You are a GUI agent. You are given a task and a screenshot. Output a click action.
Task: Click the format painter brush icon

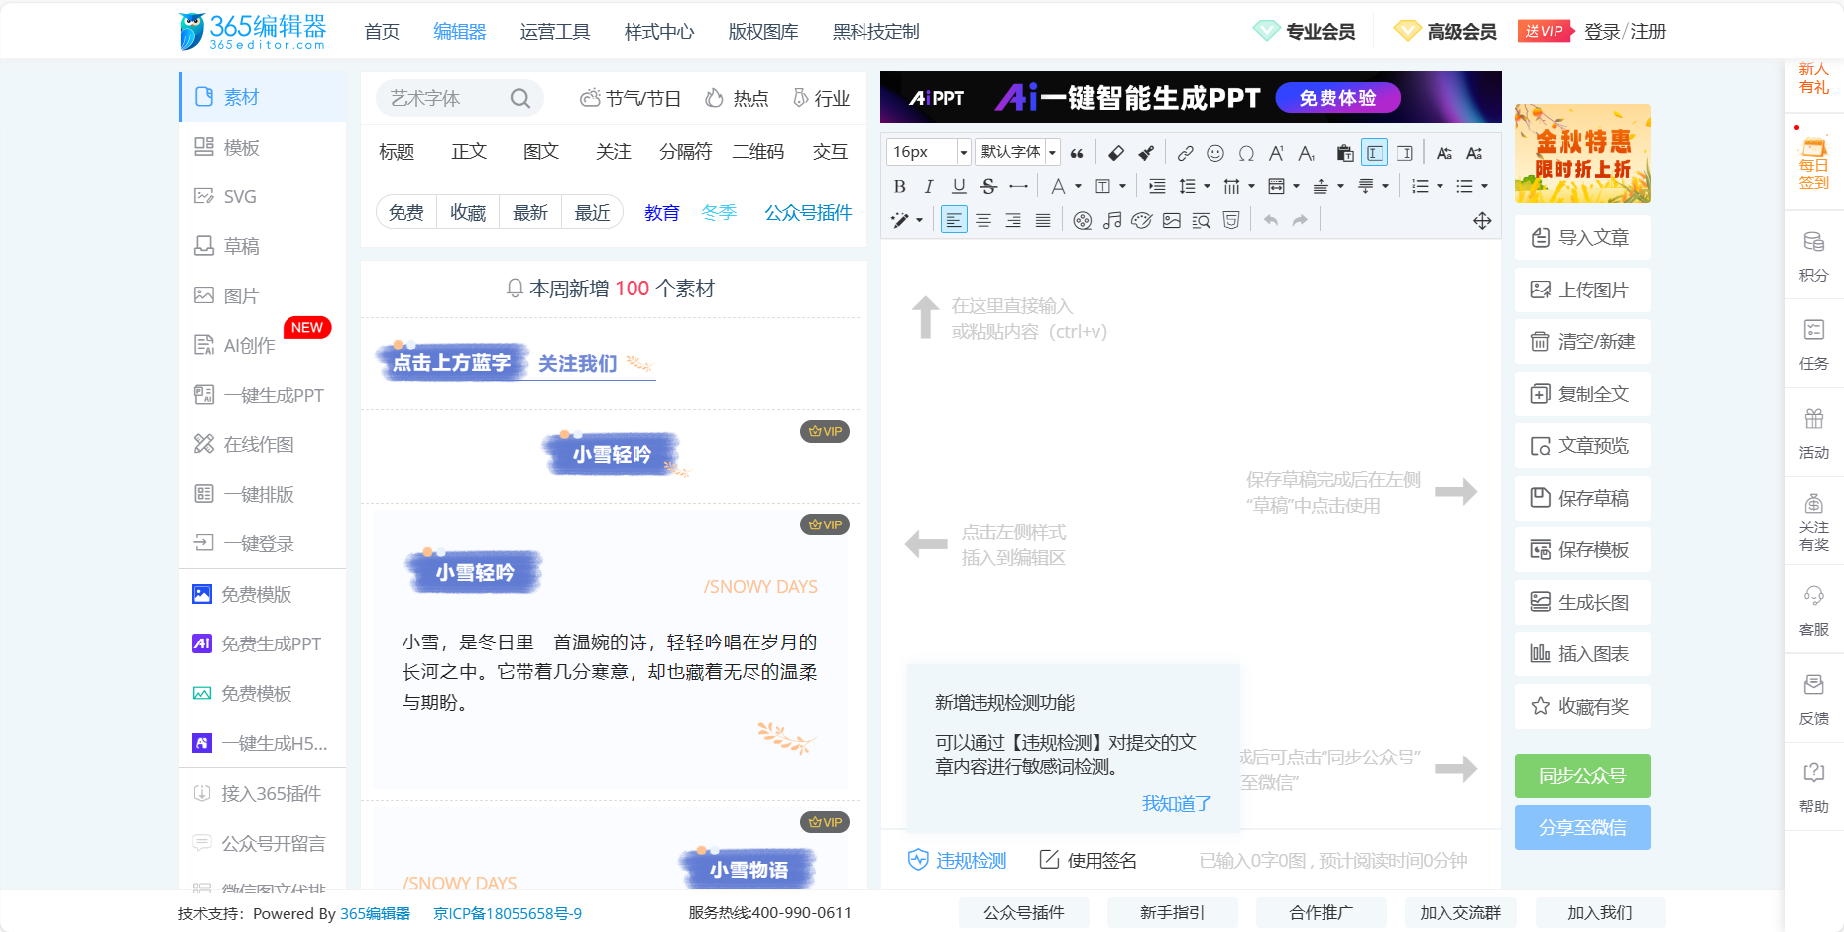1146,153
